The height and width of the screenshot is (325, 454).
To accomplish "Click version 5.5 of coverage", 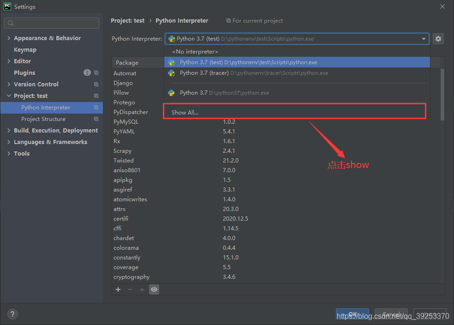I will 227,267.
